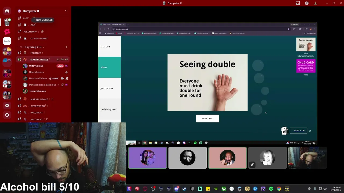This screenshot has width=344, height=193.
Task: Open OBS Studio from taskbar
Action: (153, 189)
